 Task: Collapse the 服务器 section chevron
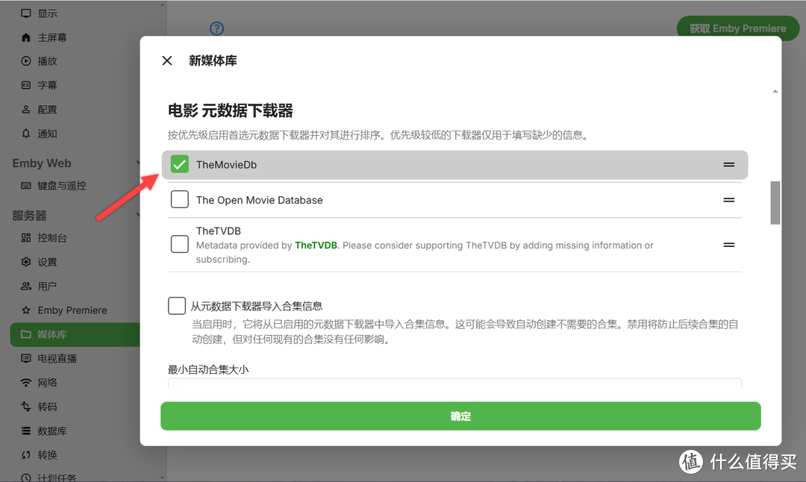[x=138, y=215]
